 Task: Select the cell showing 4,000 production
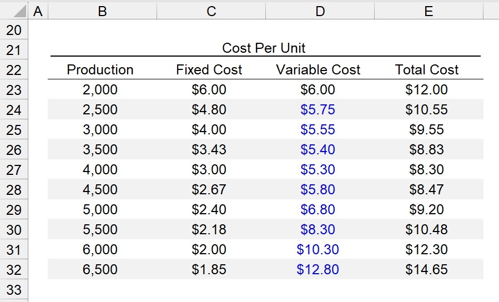[102, 169]
